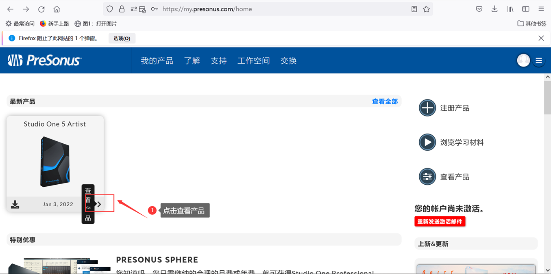The image size is (551, 274).
Task: Click the red 重新发送激活邮件 button
Action: (440, 222)
